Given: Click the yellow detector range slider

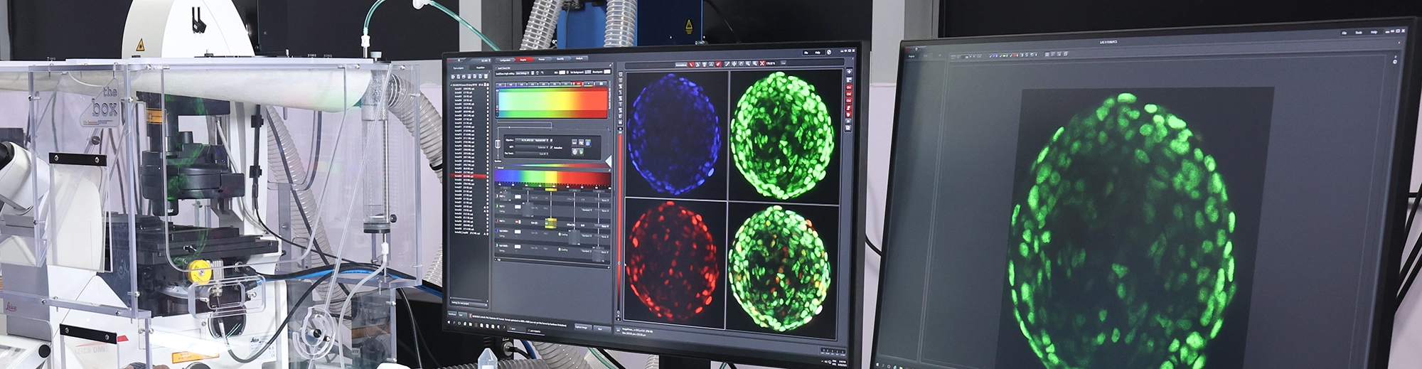Looking at the screenshot, I should pyautogui.click(x=550, y=223).
